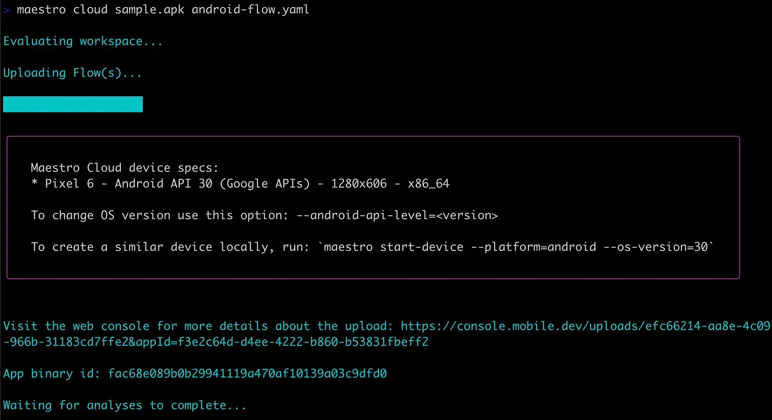Click the cyan upload progress bar
The width and height of the screenshot is (772, 420).
tap(73, 104)
